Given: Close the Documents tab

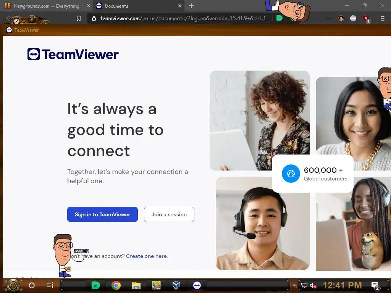Looking at the screenshot, I should pos(180,6).
